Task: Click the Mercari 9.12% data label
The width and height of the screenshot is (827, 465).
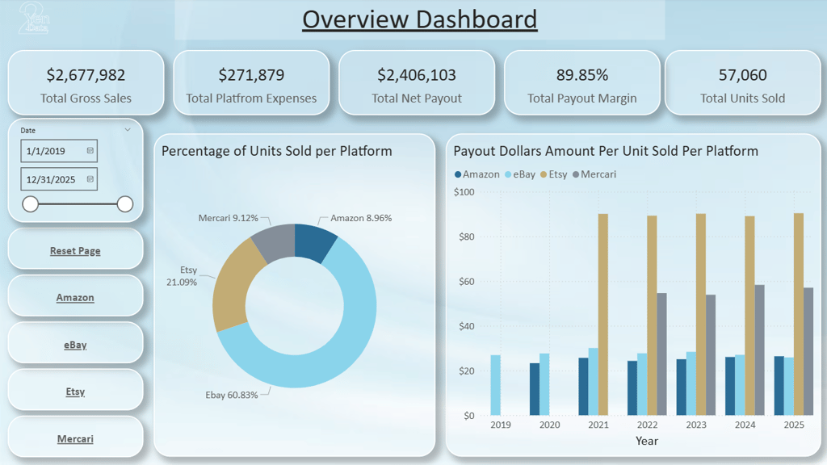Action: 228,218
